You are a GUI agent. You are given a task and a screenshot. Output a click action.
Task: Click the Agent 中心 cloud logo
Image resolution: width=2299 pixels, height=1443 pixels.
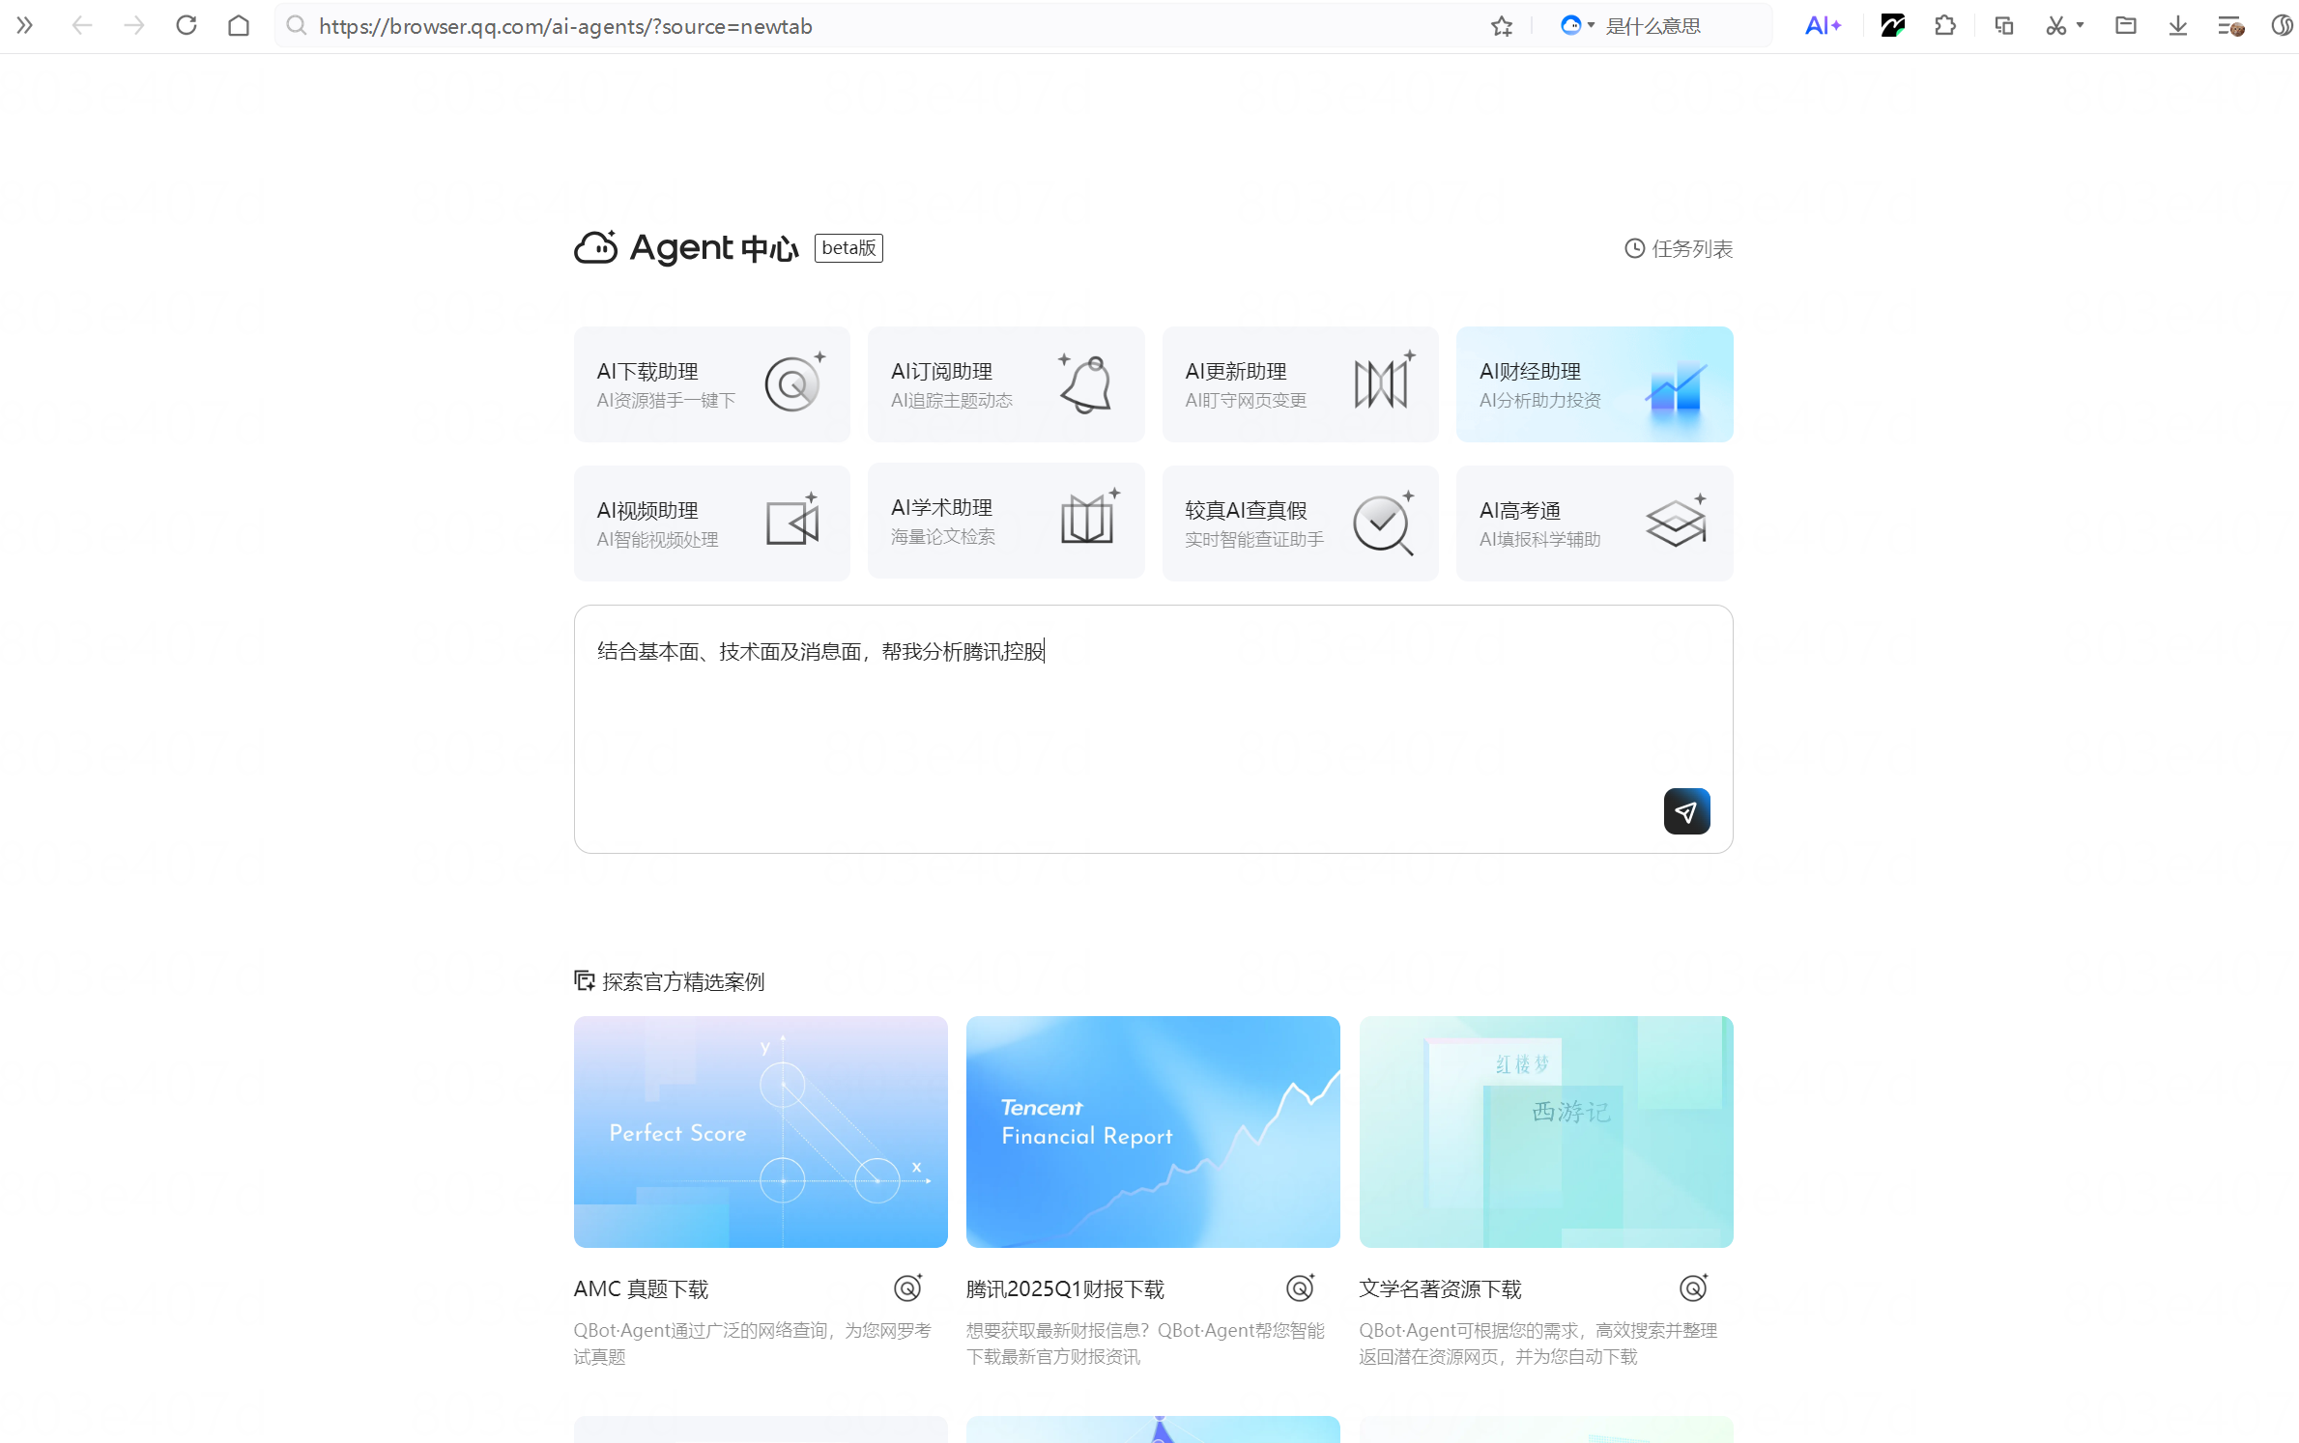(x=595, y=248)
